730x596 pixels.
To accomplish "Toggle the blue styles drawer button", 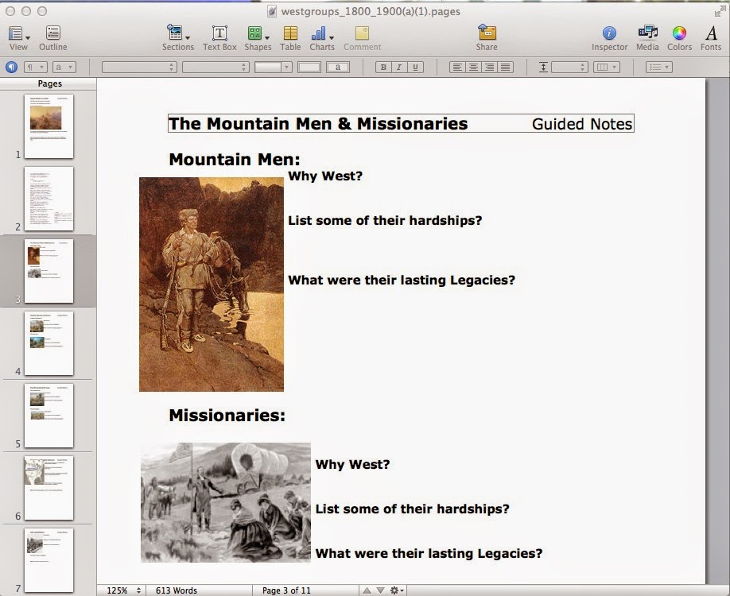I will click(12, 67).
